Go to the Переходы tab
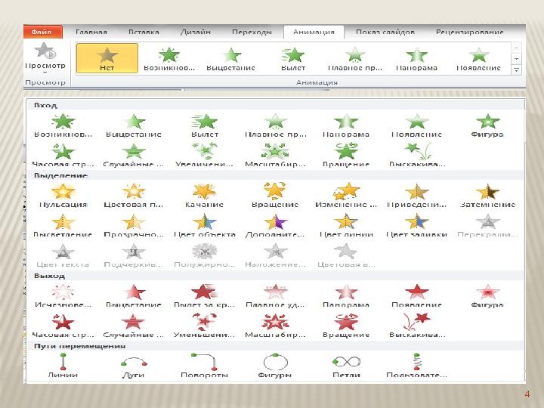This screenshot has height=408, width=544. 252,32
